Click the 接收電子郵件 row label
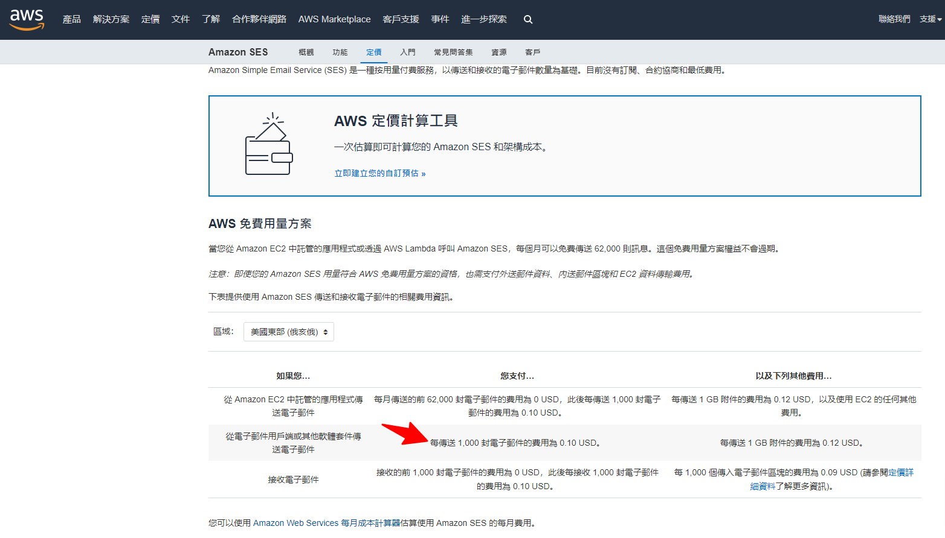Viewport: 945px width, 538px height. click(x=293, y=479)
